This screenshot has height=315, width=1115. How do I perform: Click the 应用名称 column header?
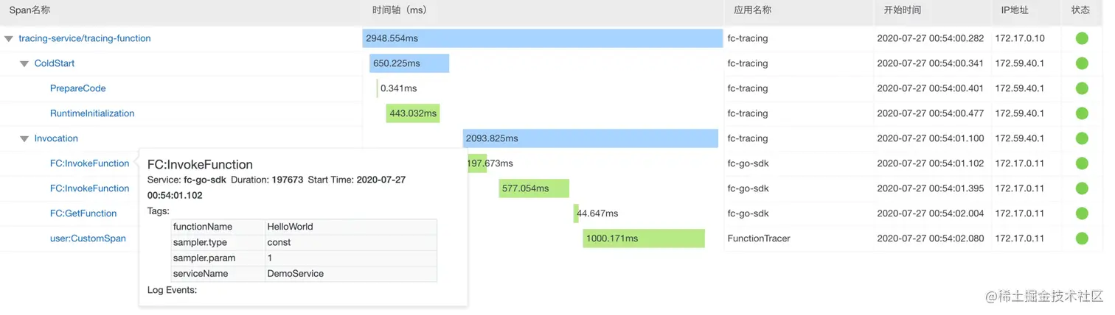coord(753,10)
